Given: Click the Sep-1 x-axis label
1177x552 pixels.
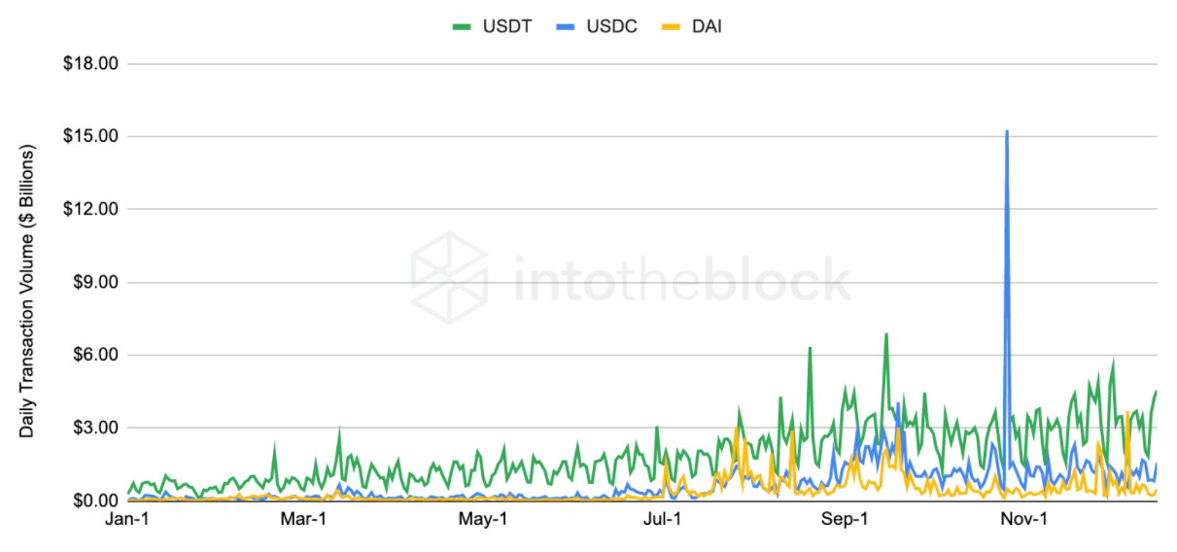Looking at the screenshot, I should pos(845,520).
